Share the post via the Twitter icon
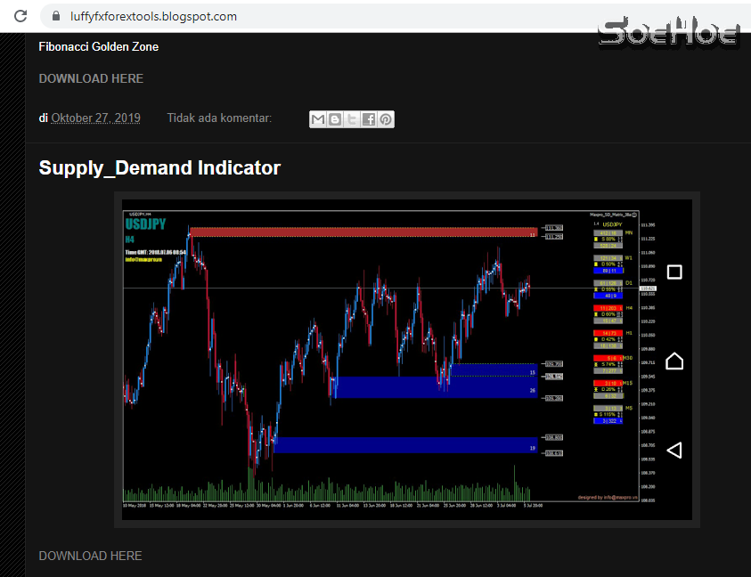The height and width of the screenshot is (577, 751). click(x=352, y=118)
